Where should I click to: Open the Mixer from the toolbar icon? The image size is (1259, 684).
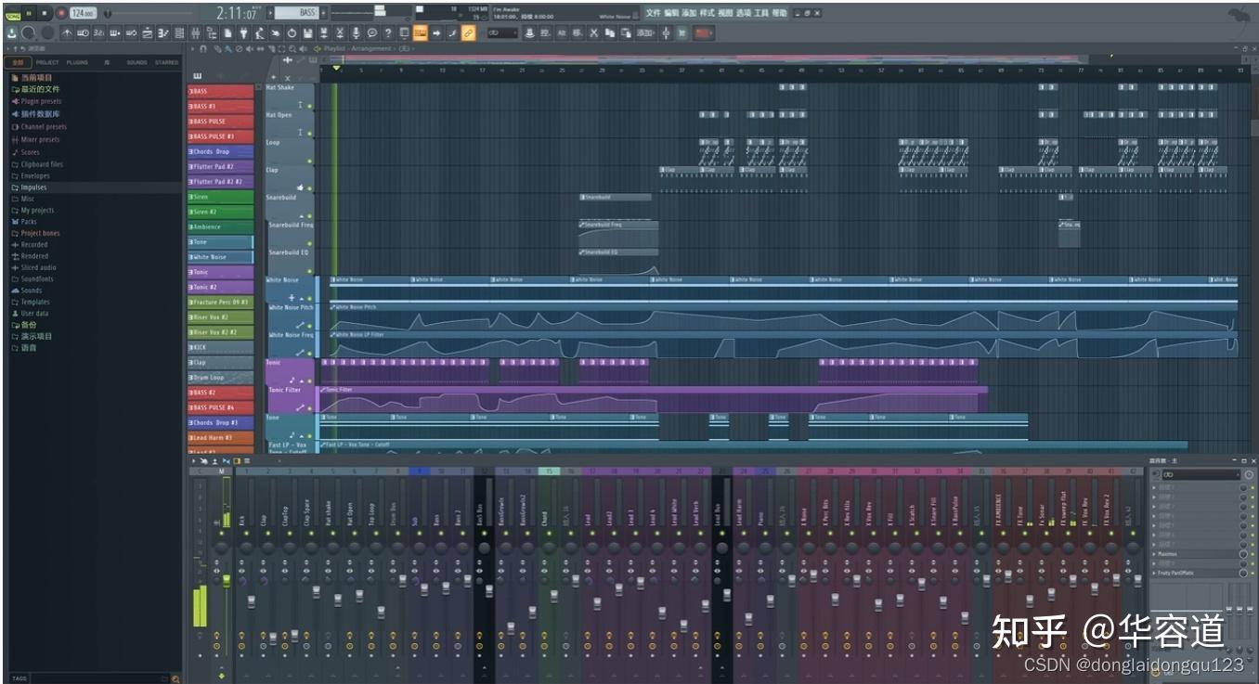point(195,33)
